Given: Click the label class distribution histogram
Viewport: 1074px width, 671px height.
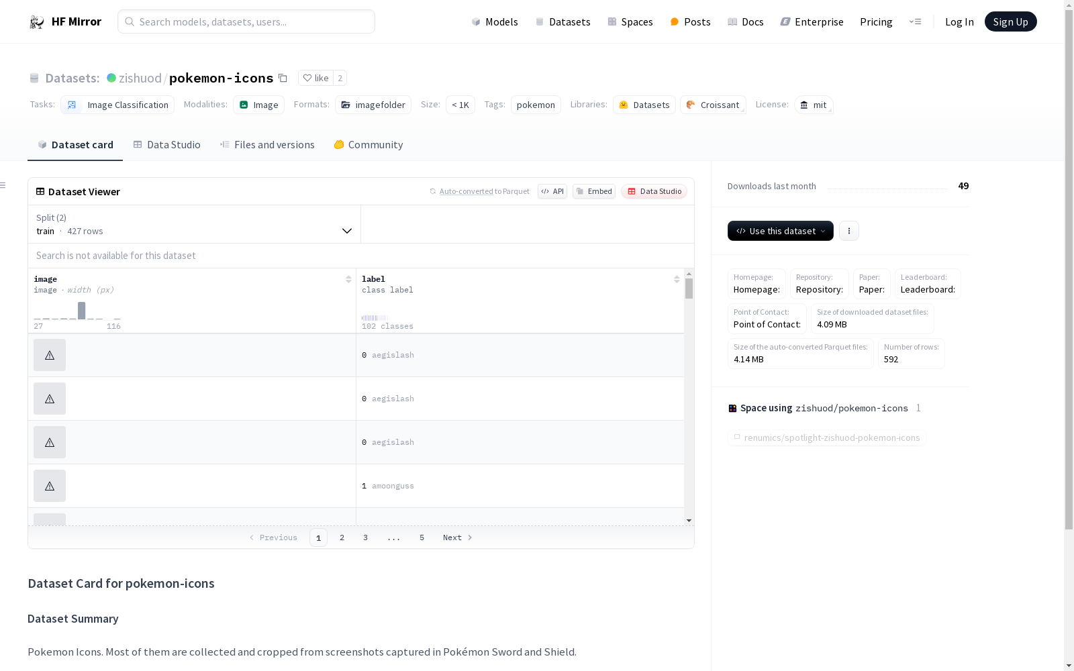Looking at the screenshot, I should (x=375, y=318).
